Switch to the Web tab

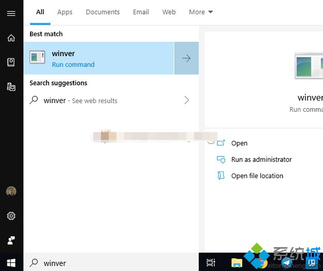(x=169, y=12)
